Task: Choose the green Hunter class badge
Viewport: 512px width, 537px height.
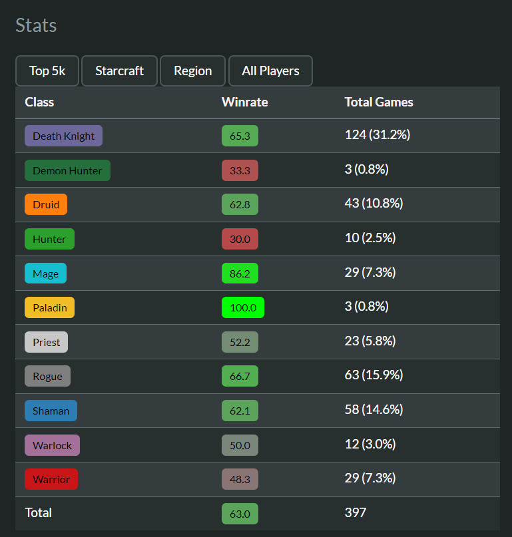Action: coord(49,239)
